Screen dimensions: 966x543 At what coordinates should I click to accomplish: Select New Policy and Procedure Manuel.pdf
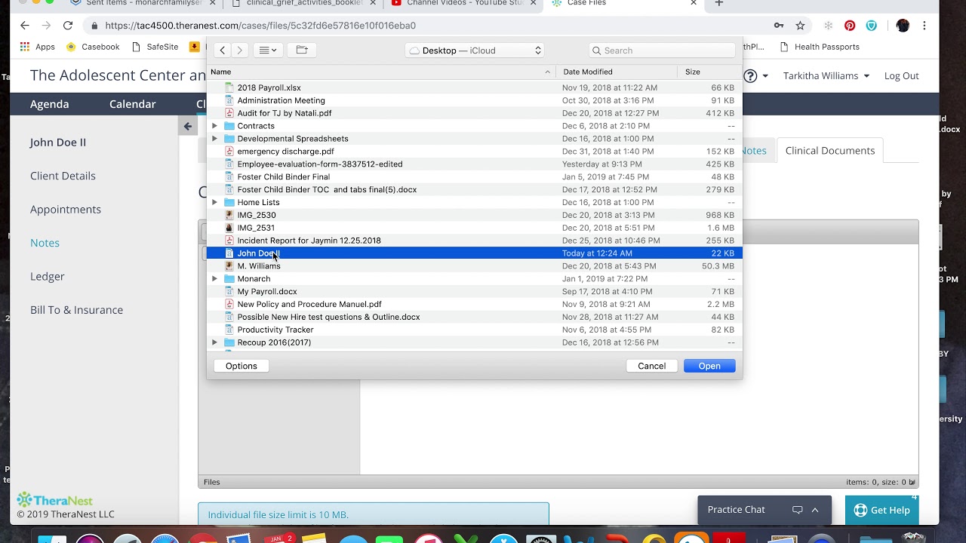(x=474, y=305)
